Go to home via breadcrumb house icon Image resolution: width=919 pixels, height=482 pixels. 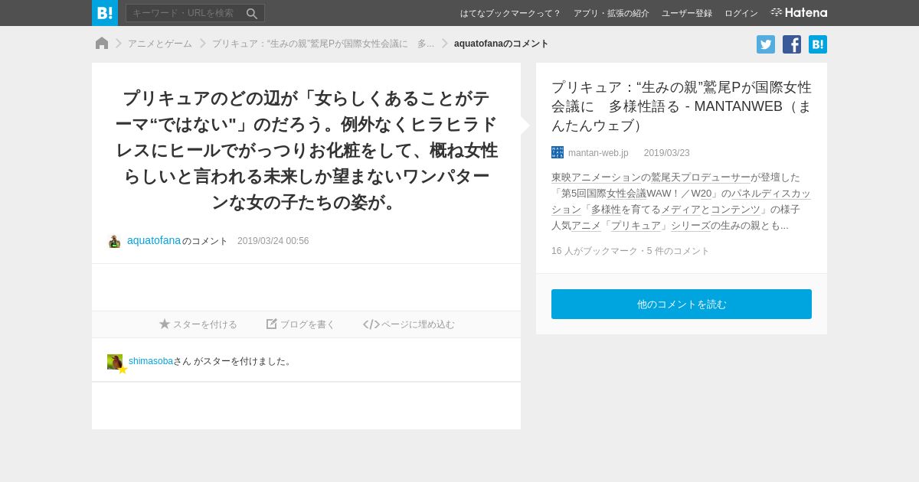pos(102,44)
